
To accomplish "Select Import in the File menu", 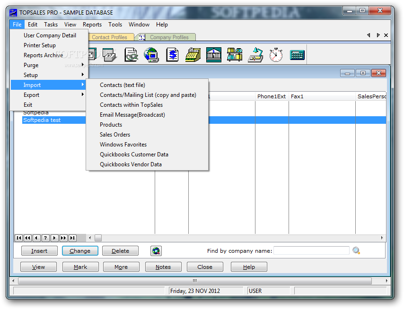I will pos(49,85).
